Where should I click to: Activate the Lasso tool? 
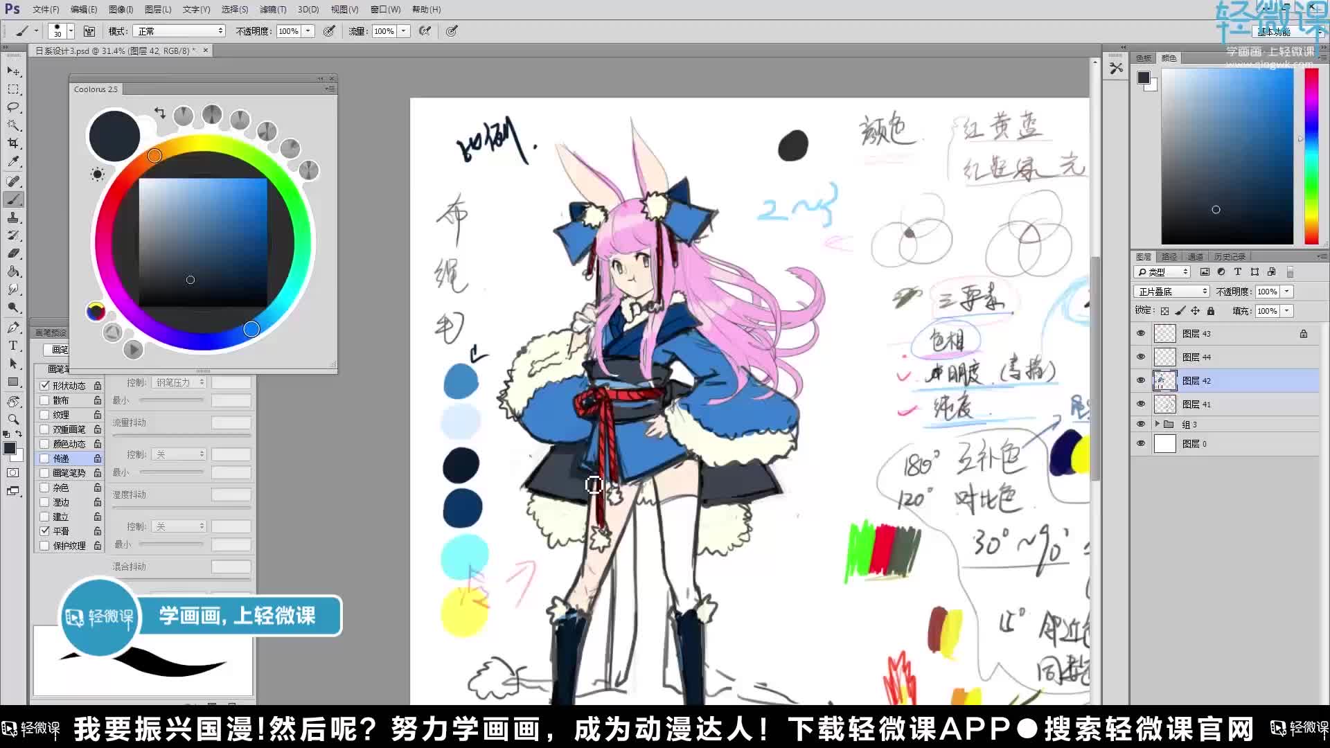coord(13,107)
